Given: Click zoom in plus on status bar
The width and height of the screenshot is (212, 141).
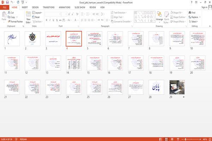Looking at the screenshot, I should tap(200, 139).
